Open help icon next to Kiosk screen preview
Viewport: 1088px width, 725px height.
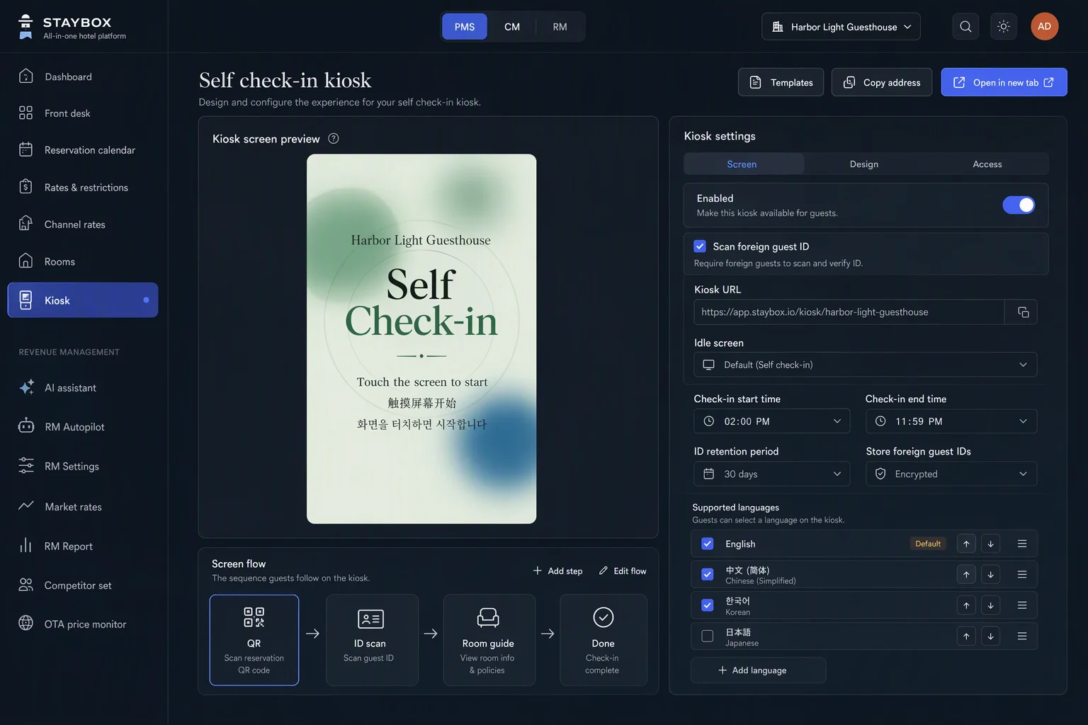pos(334,139)
